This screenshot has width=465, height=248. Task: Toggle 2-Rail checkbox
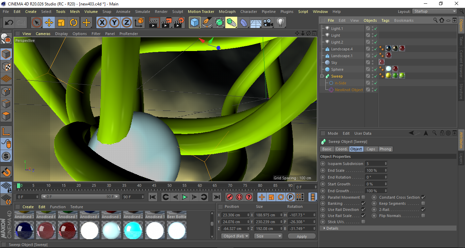tap(423, 210)
